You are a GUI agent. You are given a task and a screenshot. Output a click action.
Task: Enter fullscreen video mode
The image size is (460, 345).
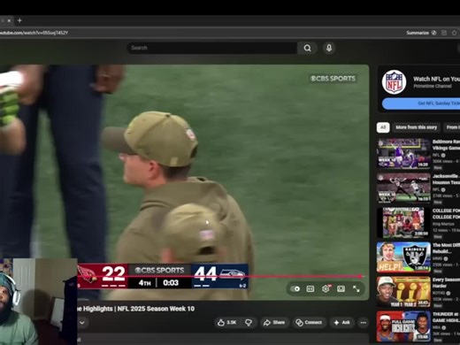click(356, 288)
